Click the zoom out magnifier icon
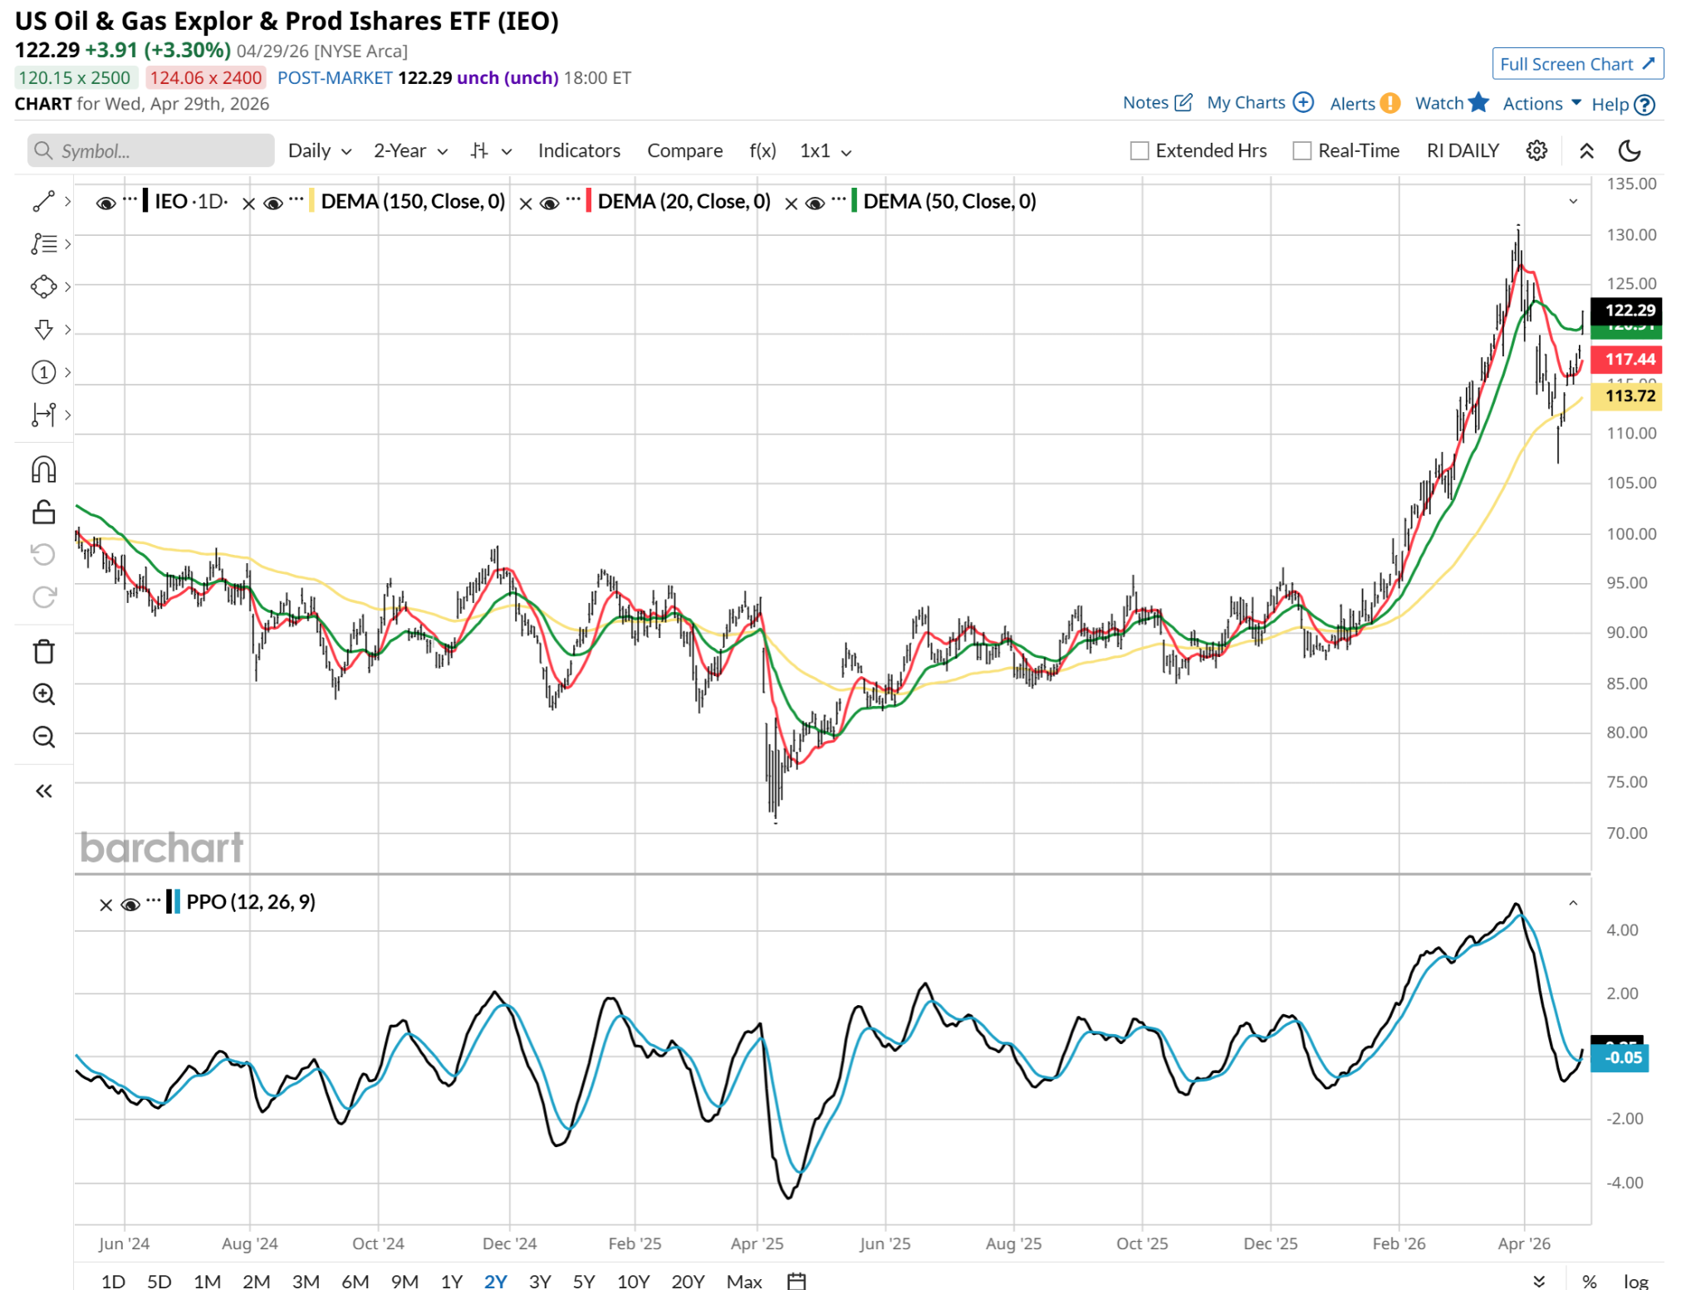Image resolution: width=1701 pixels, height=1290 pixels. pyautogui.click(x=43, y=737)
